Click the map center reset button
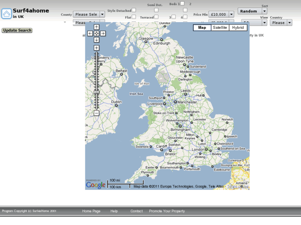The height and width of the screenshot is (225, 301). 96,33
